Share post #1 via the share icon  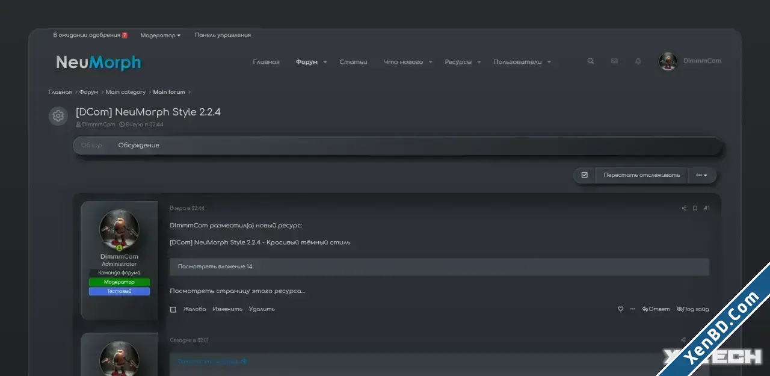[684, 208]
